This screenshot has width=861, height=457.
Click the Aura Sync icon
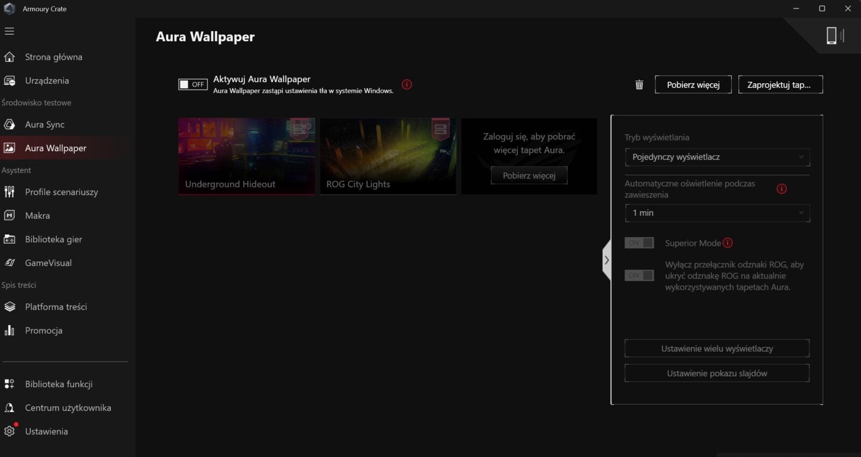(x=9, y=125)
